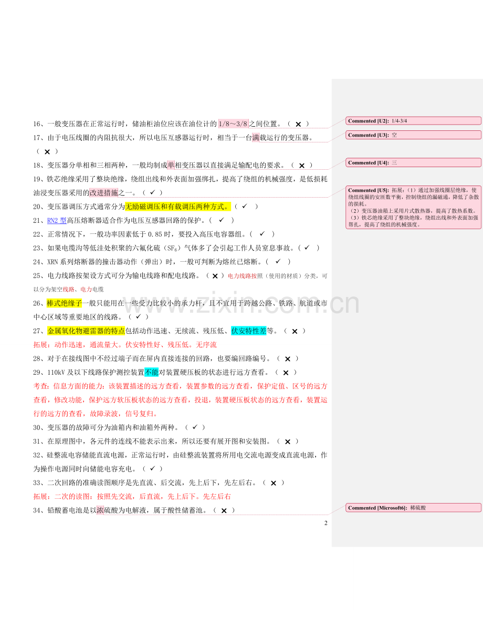Click the cross mark in question 25
This screenshot has height=626, width=483.
point(215,275)
